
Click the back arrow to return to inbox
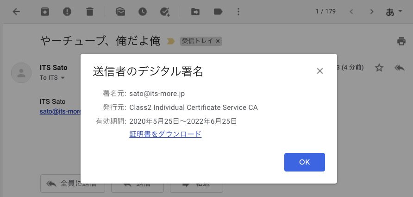click(17, 12)
